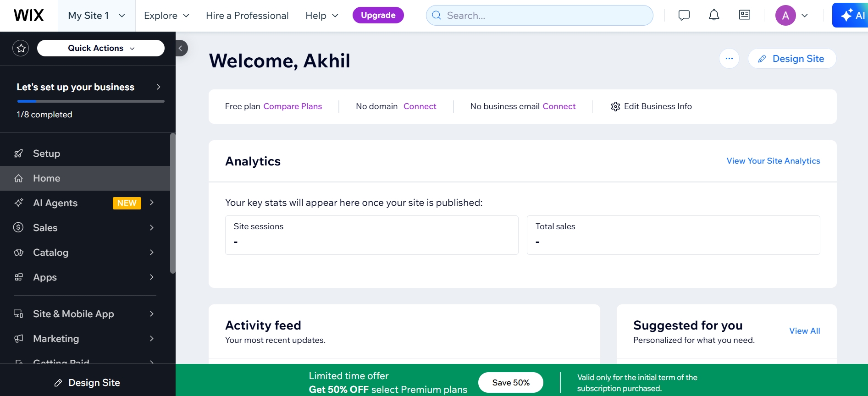The width and height of the screenshot is (868, 396).
Task: Expand the Explore menu
Action: 166,16
